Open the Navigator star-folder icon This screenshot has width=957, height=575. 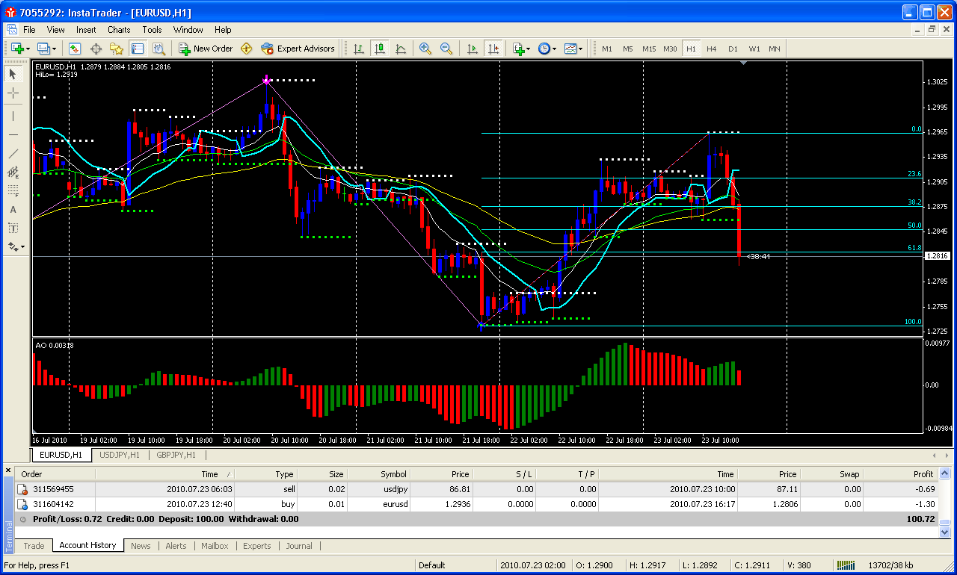(117, 49)
